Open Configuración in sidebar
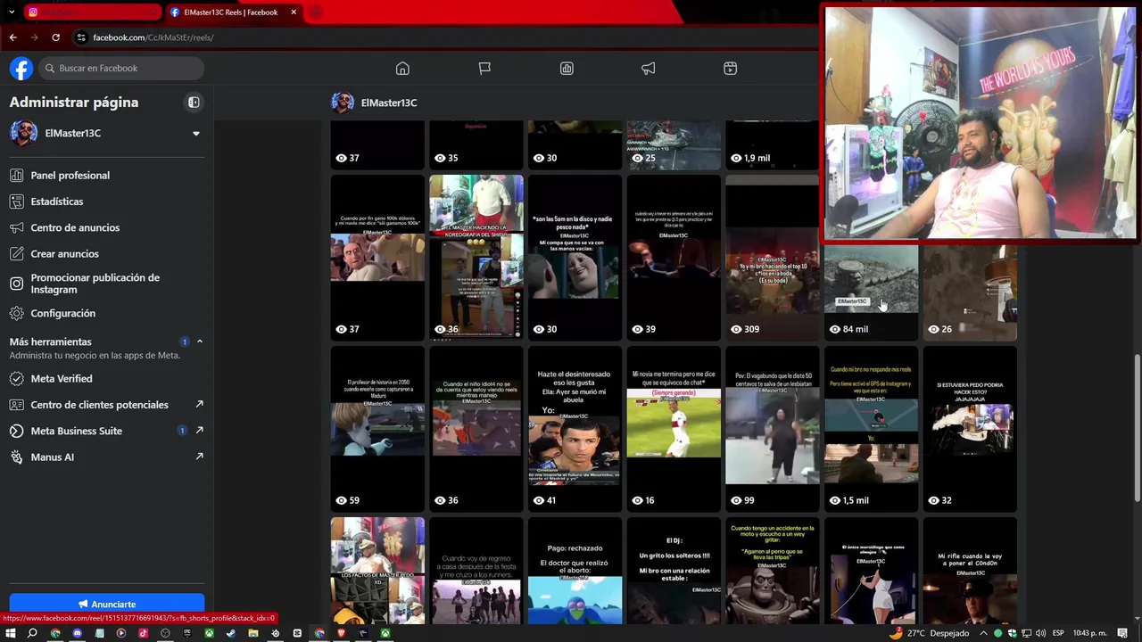The width and height of the screenshot is (1142, 642). coord(107,313)
